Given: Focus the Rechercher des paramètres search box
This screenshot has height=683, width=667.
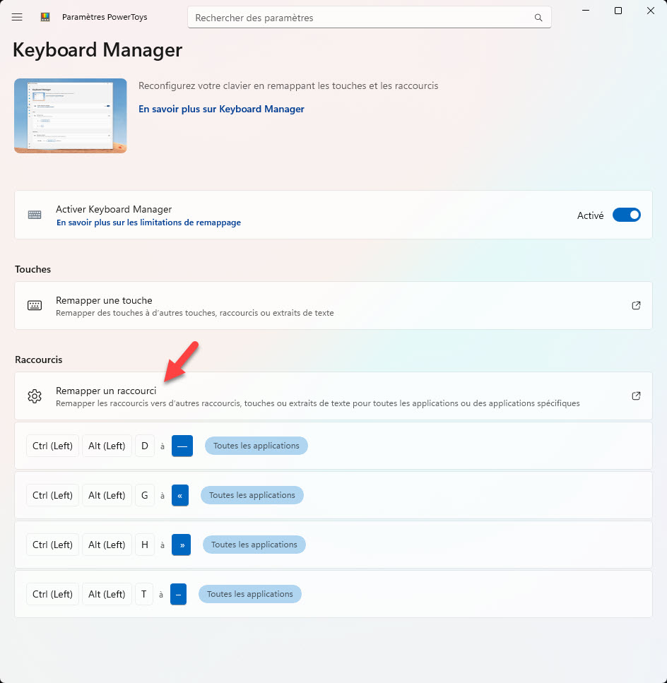Looking at the screenshot, I should (369, 18).
